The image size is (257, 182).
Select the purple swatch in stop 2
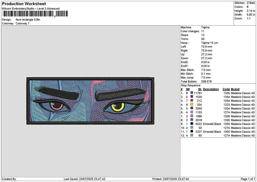click(x=192, y=97)
